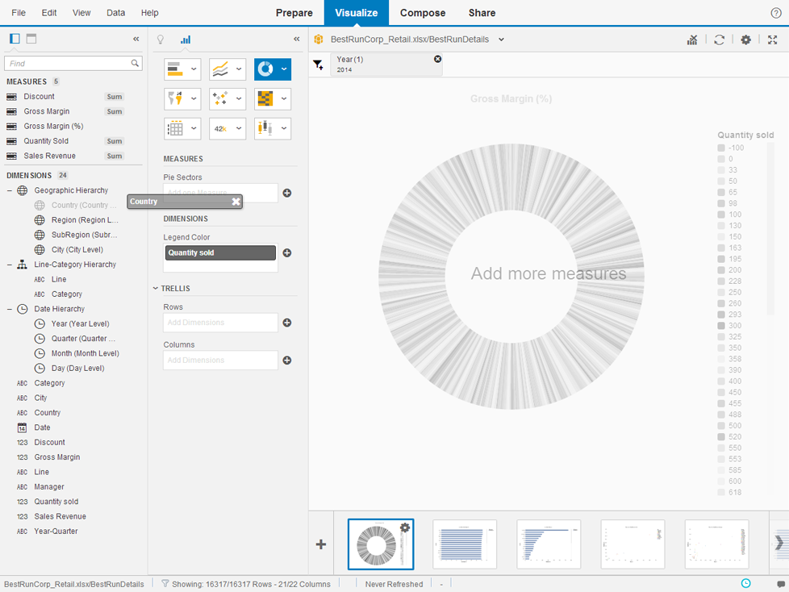Open dataset selector dropdown arrow

[501, 40]
